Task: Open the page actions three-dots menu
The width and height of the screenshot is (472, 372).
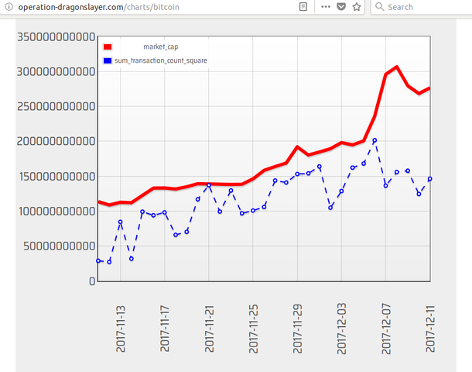Action: [x=325, y=6]
